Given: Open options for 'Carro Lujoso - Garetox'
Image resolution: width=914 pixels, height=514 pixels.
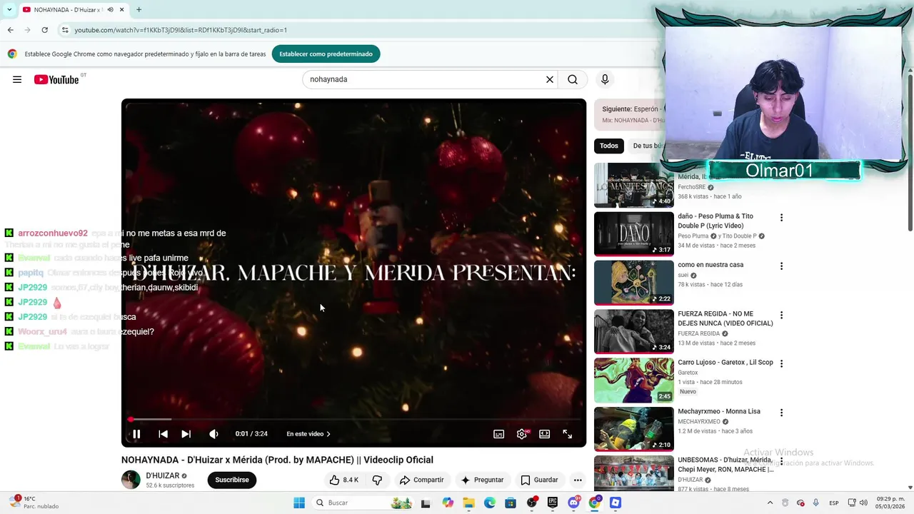Looking at the screenshot, I should (x=781, y=364).
